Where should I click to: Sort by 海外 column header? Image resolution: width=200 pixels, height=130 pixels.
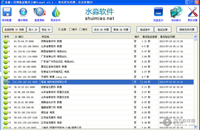click(137, 37)
